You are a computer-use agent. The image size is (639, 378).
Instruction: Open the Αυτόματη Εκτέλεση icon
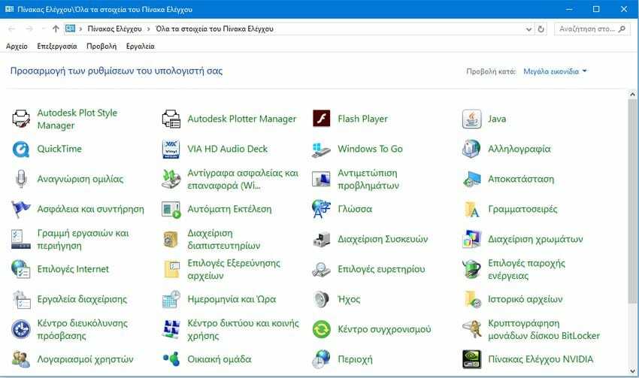tap(171, 210)
